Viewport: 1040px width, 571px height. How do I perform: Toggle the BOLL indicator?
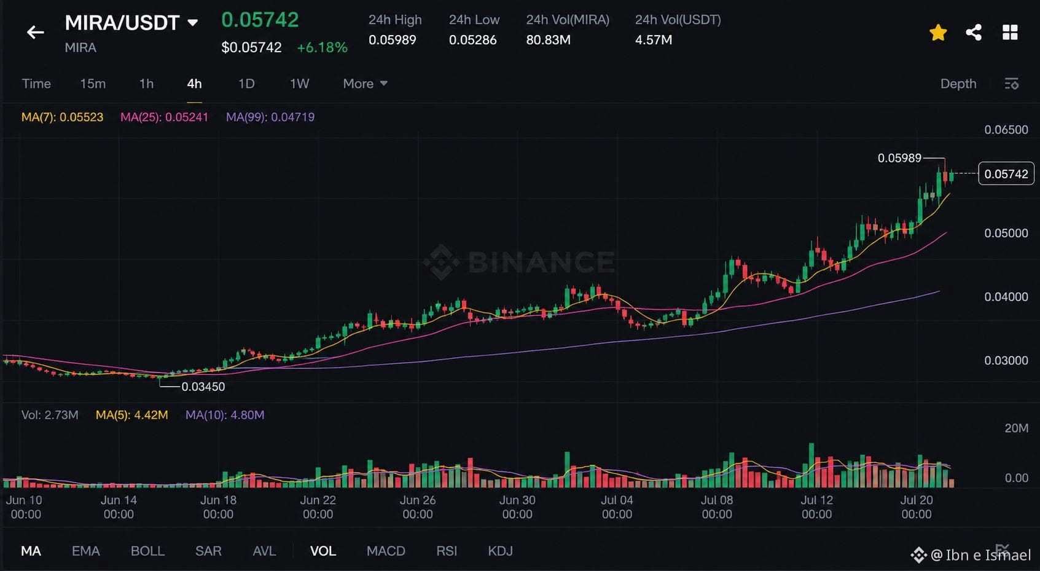click(147, 551)
